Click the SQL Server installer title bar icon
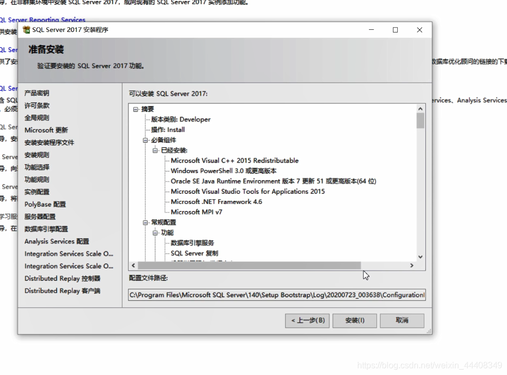 27,30
